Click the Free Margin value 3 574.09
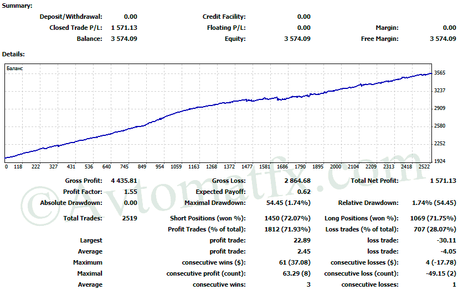 pyautogui.click(x=443, y=39)
